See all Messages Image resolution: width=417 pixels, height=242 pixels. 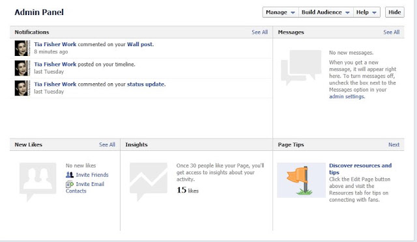pos(392,32)
